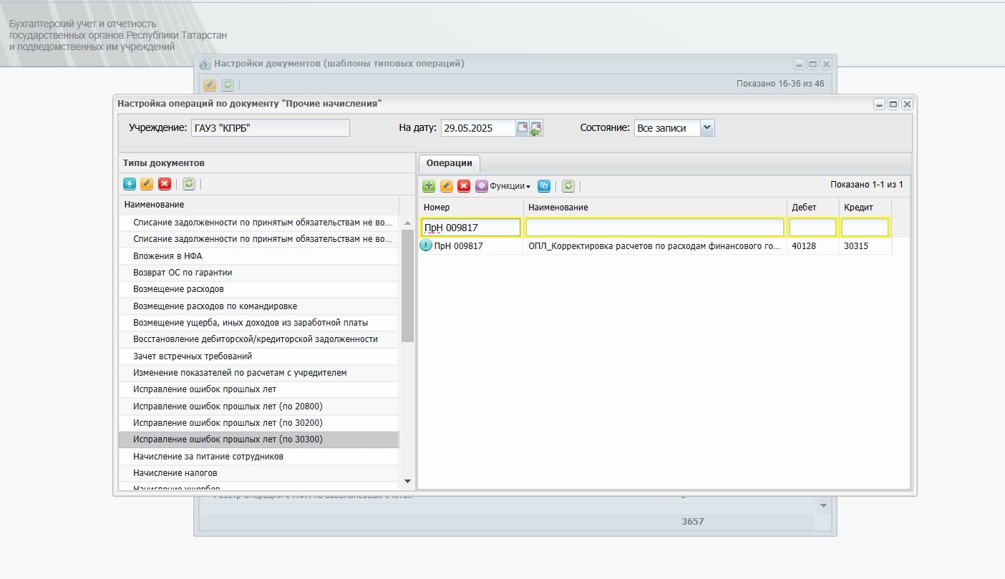Screen dimensions: 1005x579
Task: Open calendar picker next to date field
Action: (523, 128)
